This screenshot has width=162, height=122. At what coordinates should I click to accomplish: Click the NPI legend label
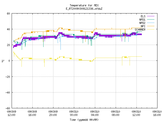[x=143, y=26]
